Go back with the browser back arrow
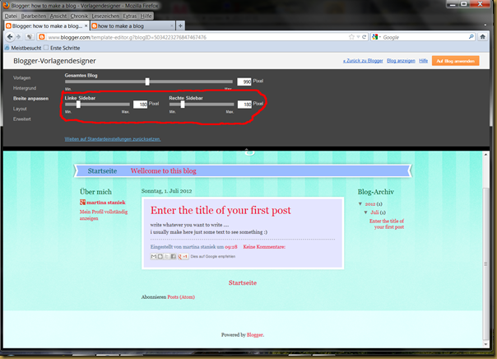Viewport: 497px width, 359px height. (x=10, y=37)
